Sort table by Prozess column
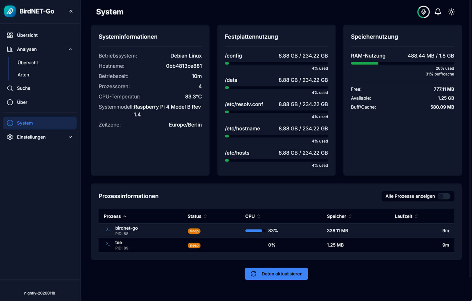The height and width of the screenshot is (301, 472). pos(115,216)
